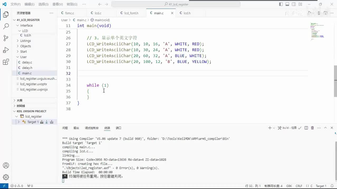Click the ports forwarded status item
337x189 pixels.
[x=30, y=186]
